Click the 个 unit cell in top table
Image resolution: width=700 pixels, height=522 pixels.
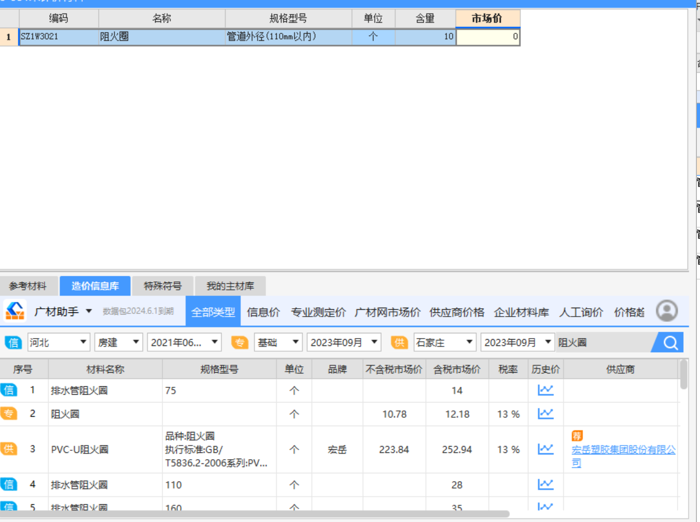tap(373, 37)
